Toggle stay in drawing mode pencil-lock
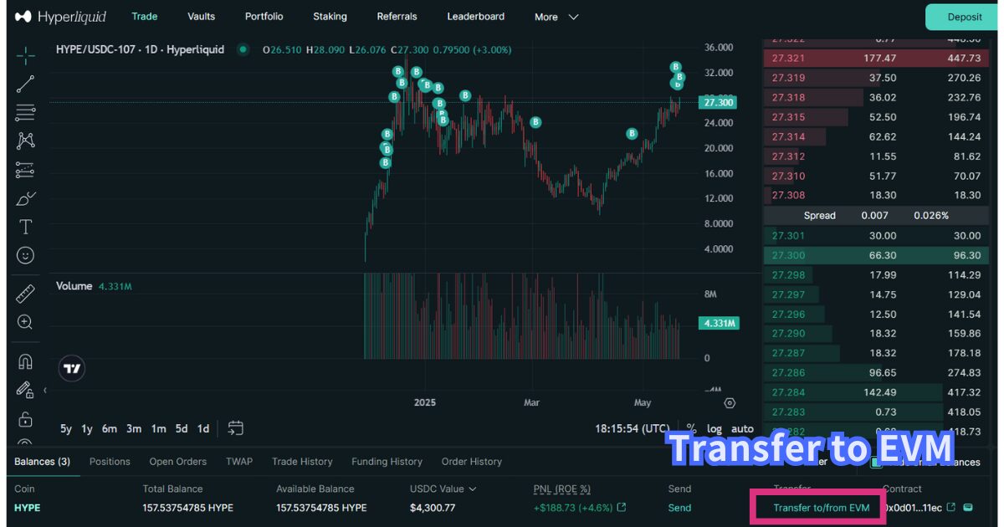 26,390
